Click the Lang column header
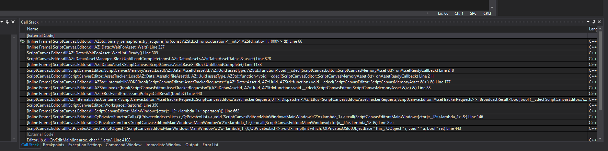Screen dimensions: 608x151 tap(593, 29)
